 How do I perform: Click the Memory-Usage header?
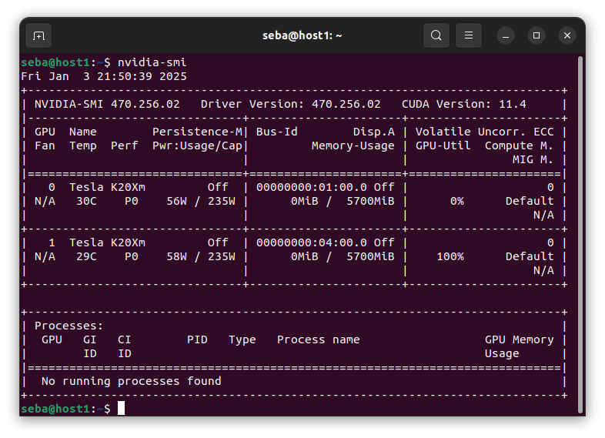pyautogui.click(x=353, y=145)
